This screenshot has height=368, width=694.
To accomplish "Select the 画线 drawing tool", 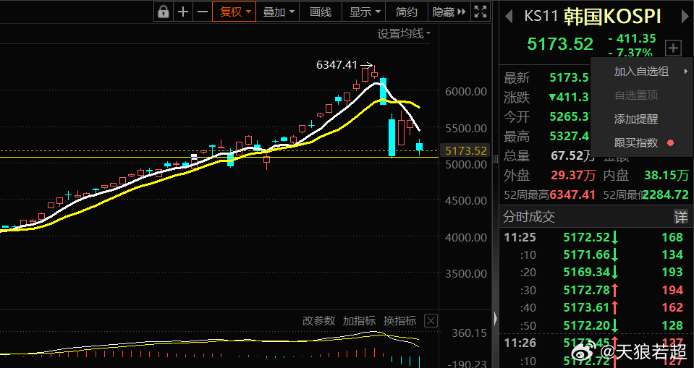I will point(321,12).
